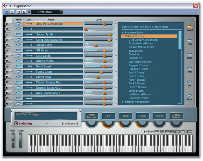Adjust the level slider for Stevie Bass

(x=96, y=45)
